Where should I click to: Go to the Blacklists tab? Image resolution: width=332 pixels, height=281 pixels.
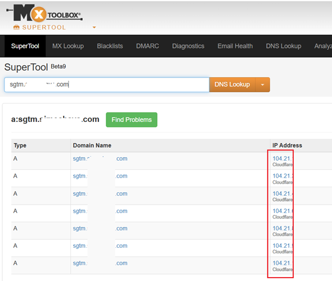tap(110, 46)
